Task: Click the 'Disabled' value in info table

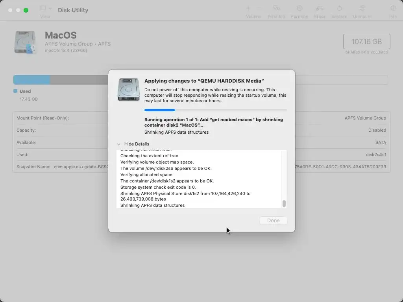Action: 377,130
